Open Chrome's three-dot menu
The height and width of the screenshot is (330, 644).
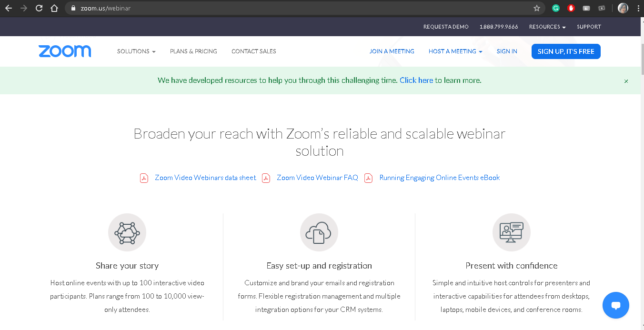[638, 8]
